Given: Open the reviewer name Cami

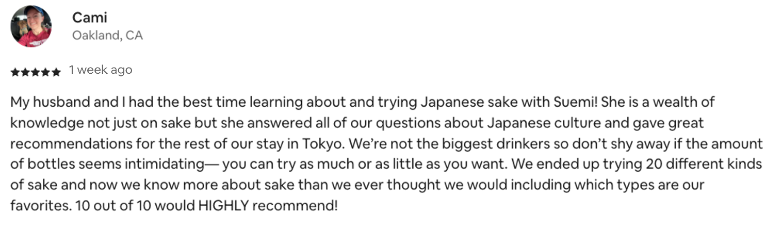Looking at the screenshot, I should click(89, 18).
